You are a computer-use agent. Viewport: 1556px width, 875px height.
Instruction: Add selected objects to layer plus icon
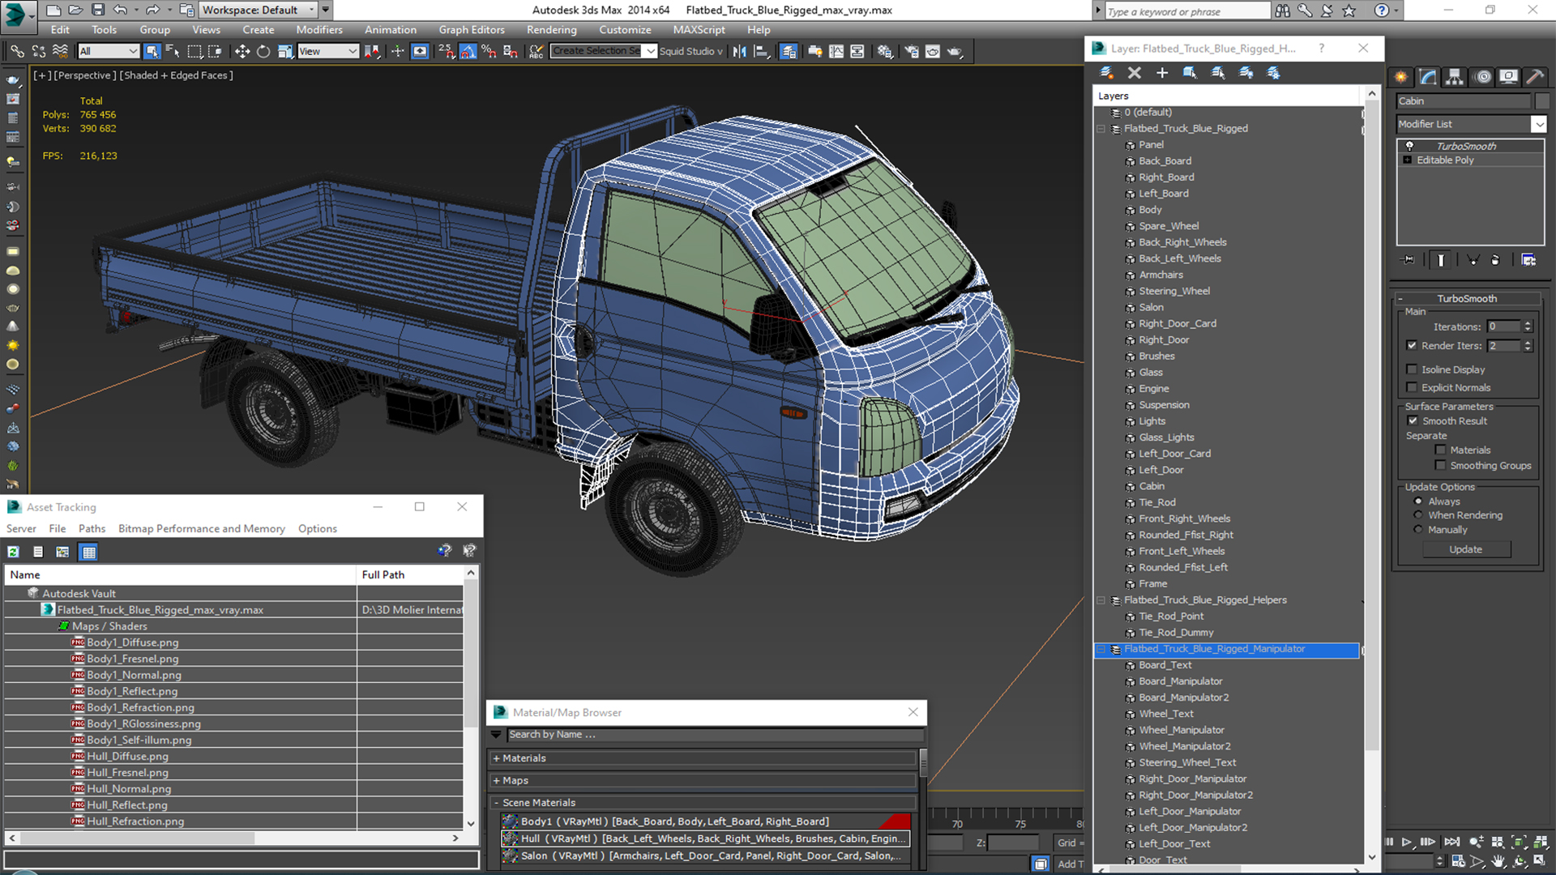[x=1162, y=73]
